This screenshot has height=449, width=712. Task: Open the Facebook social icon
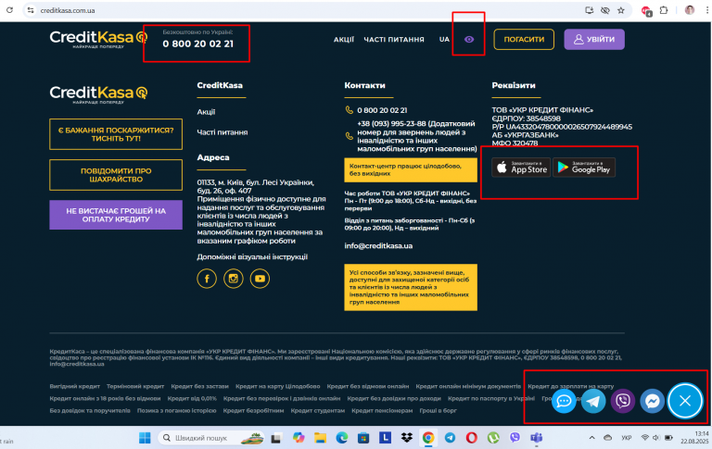207,279
